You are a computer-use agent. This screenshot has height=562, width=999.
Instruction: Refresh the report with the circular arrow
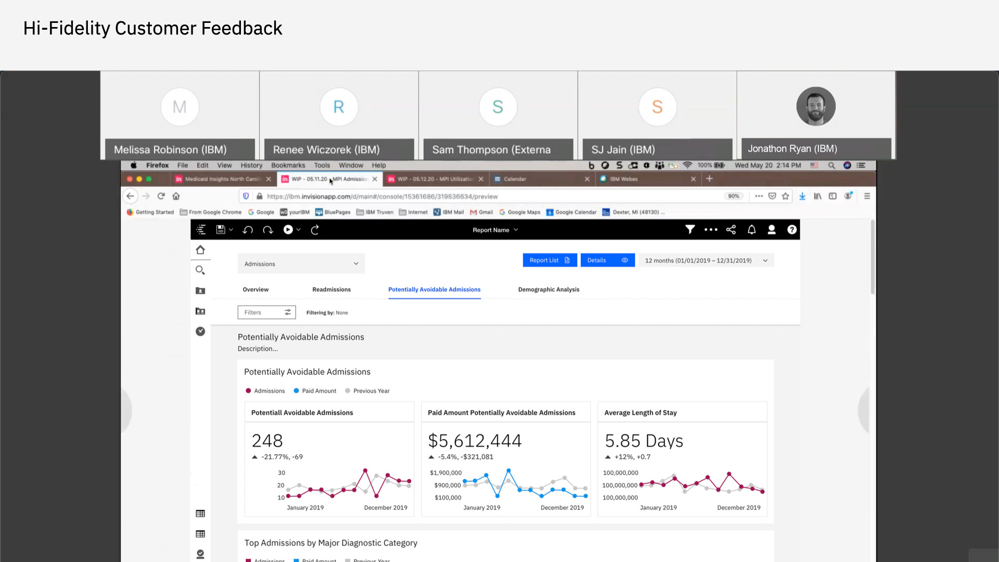tap(315, 229)
